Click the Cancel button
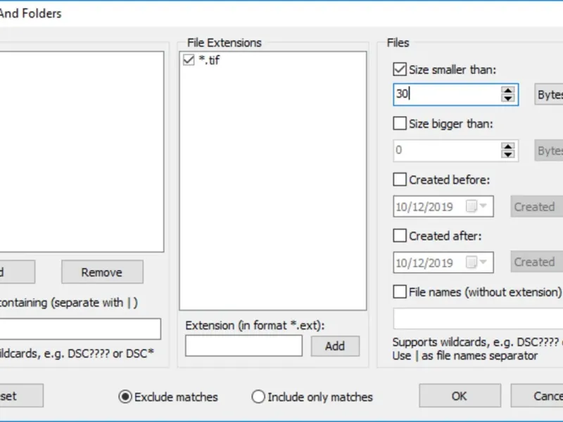 pos(537,396)
